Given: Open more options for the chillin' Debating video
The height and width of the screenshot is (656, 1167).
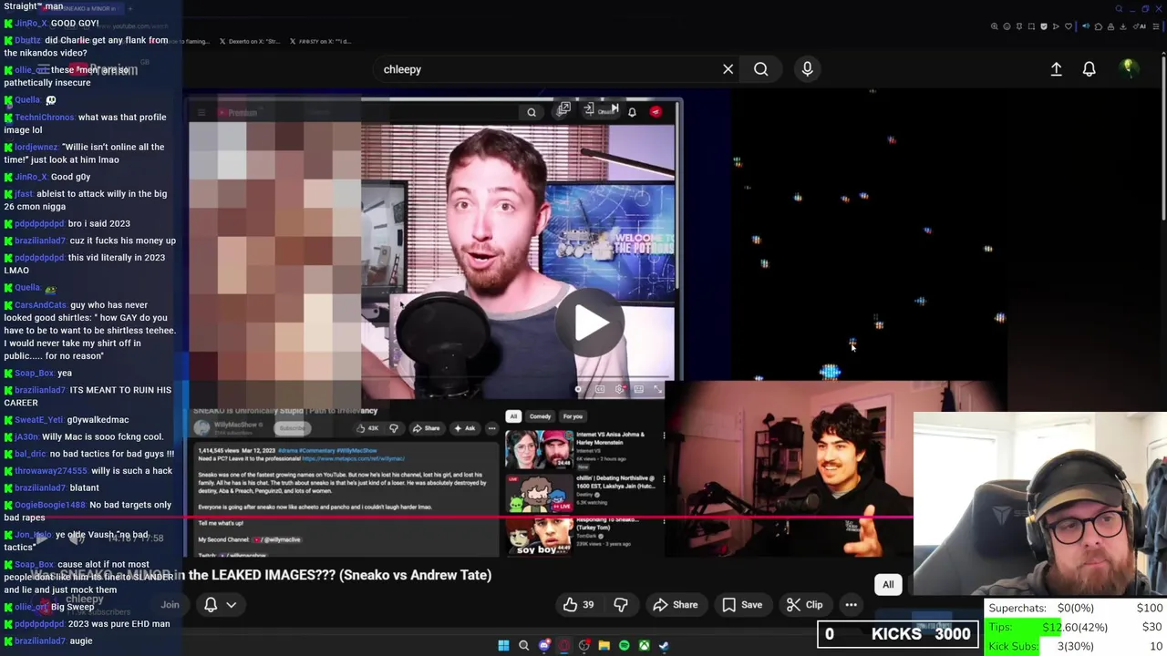Looking at the screenshot, I should click(x=664, y=478).
